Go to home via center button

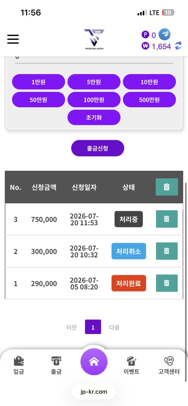point(94,362)
